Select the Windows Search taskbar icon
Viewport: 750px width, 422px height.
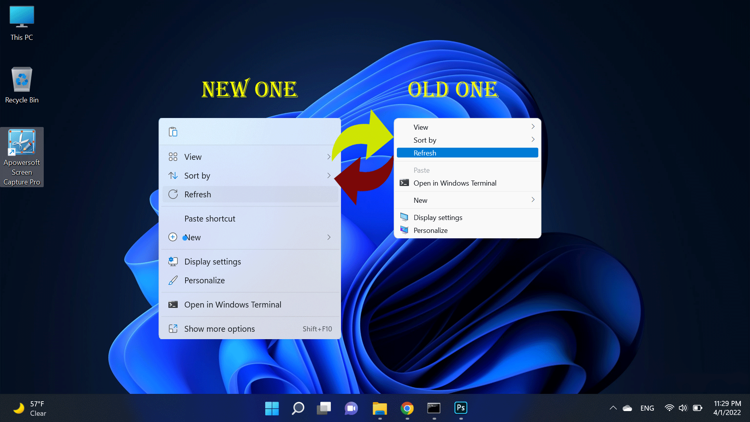(298, 408)
